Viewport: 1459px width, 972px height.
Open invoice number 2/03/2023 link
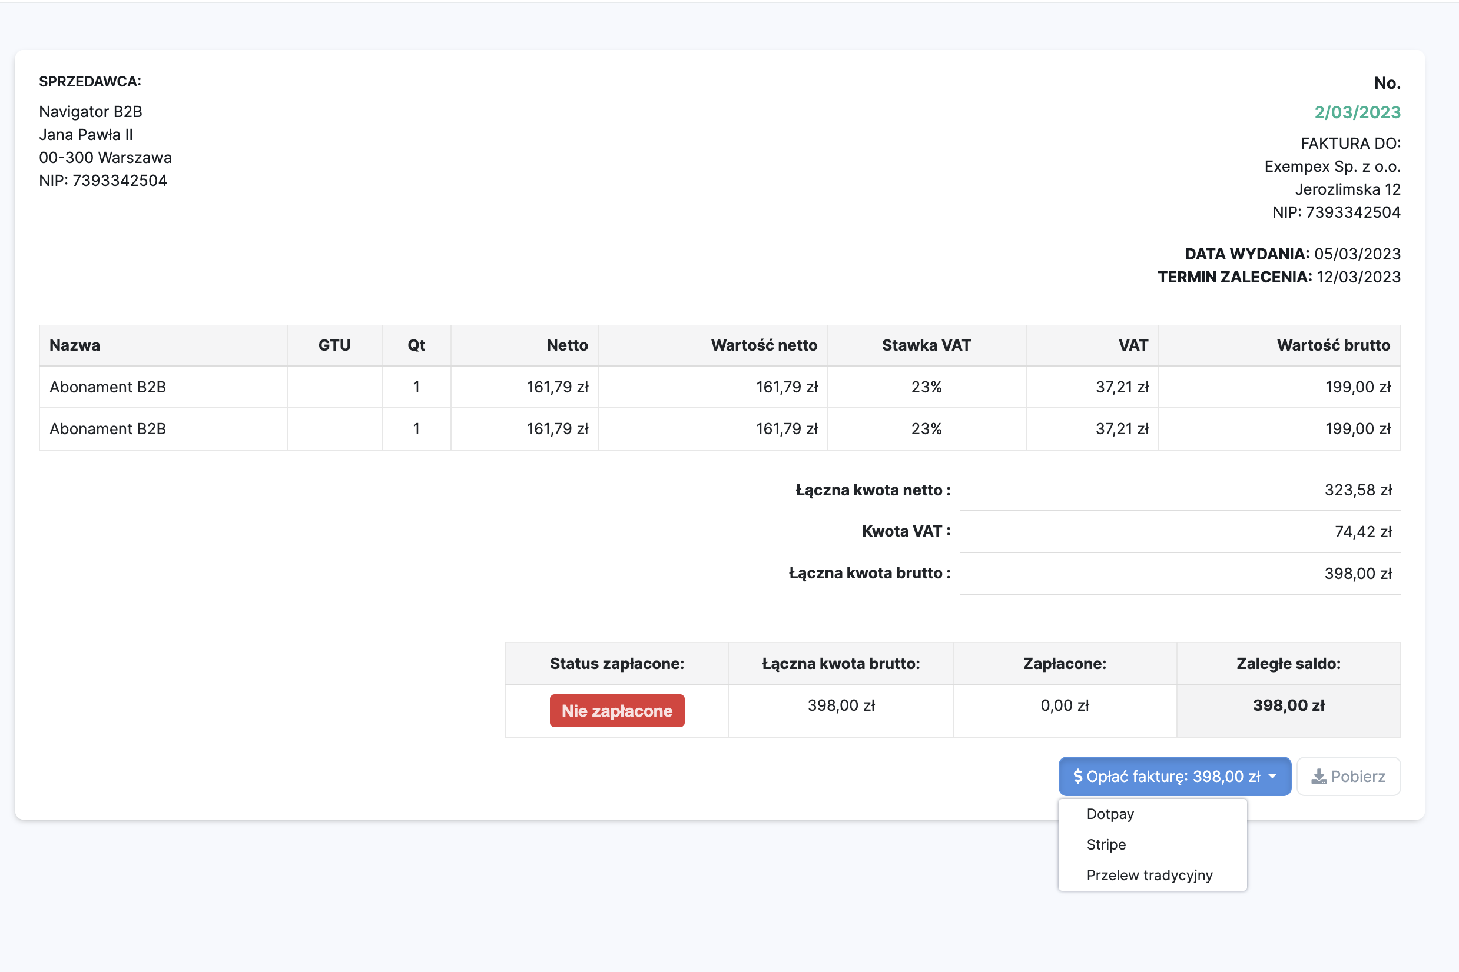[1357, 113]
